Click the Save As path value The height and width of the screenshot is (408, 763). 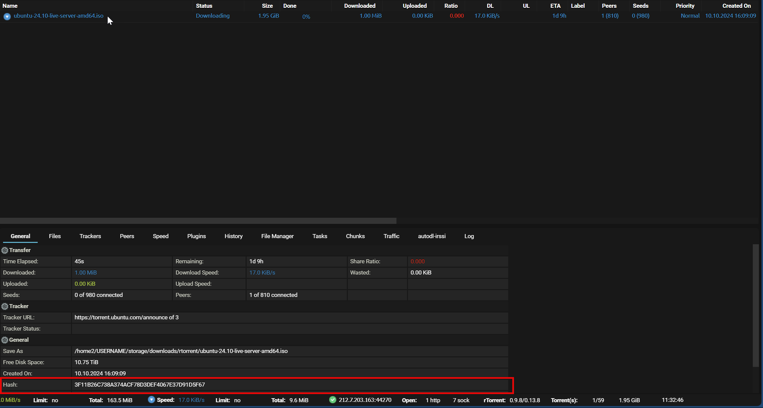coord(181,351)
